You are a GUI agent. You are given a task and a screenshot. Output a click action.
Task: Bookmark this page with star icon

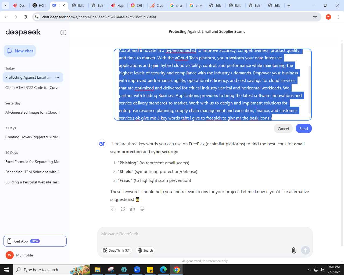(315, 17)
